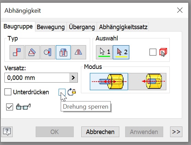Check the box in the Auswahl group

[x=153, y=52]
